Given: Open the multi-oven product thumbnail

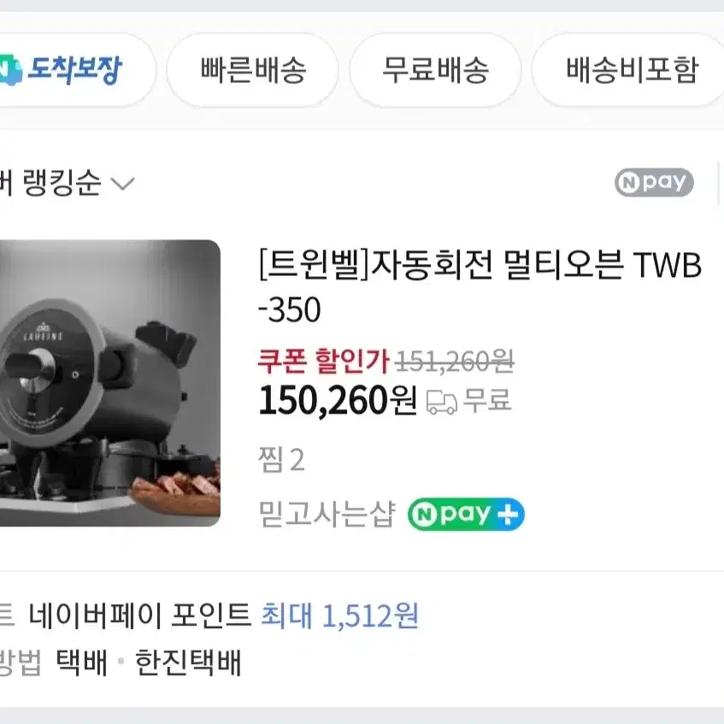Looking at the screenshot, I should [x=110, y=383].
